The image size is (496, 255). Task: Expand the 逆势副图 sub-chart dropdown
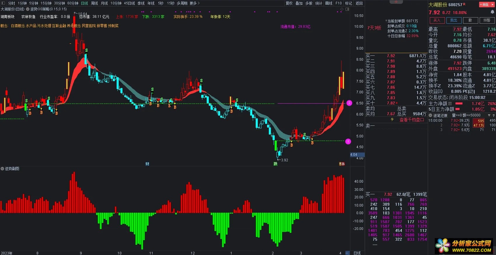point(2,169)
